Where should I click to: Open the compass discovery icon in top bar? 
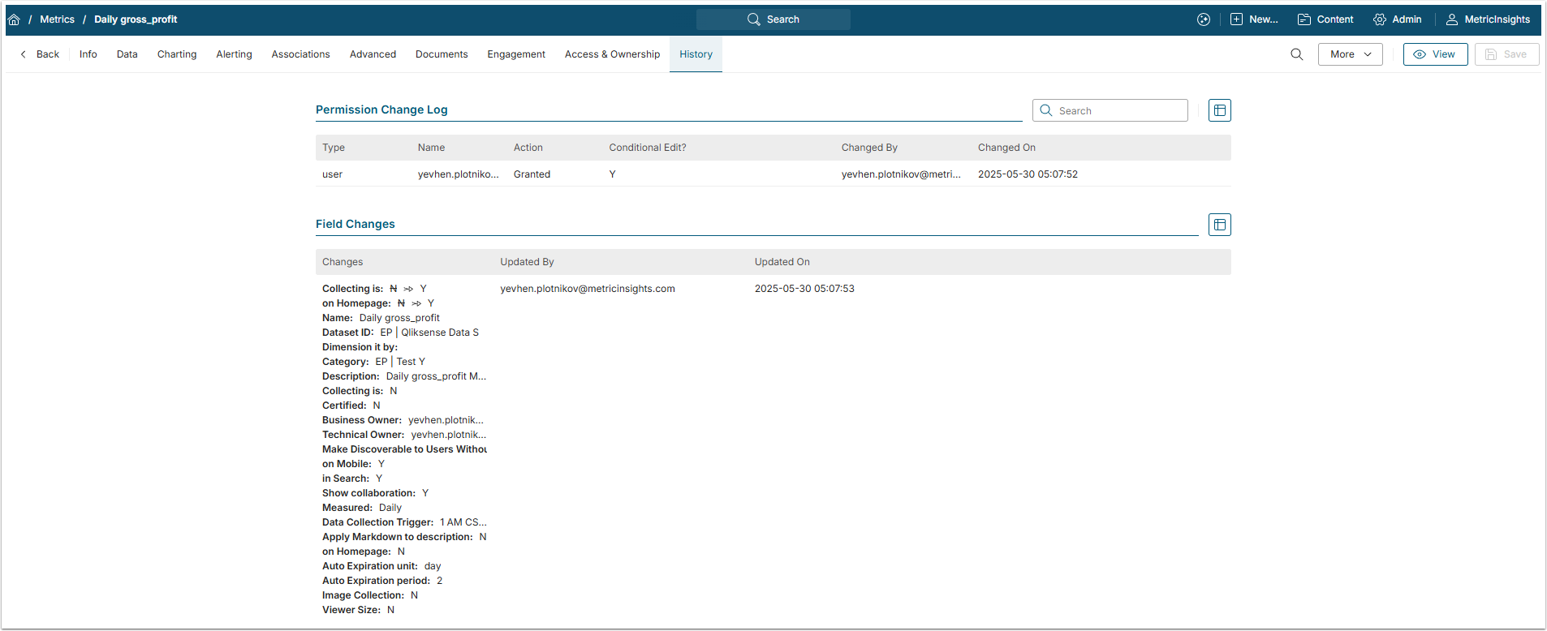[1203, 19]
